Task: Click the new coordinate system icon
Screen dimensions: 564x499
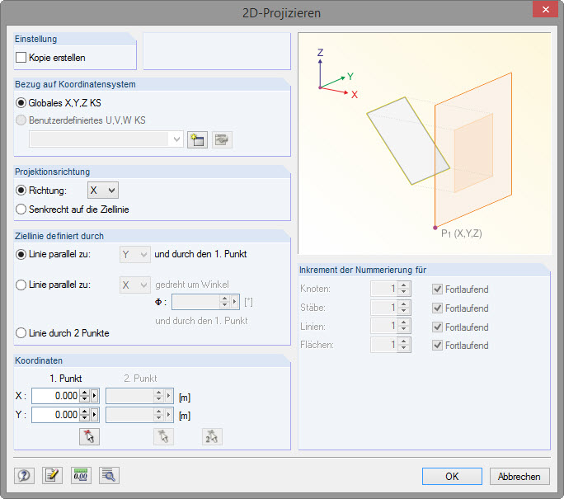Action: 197,139
